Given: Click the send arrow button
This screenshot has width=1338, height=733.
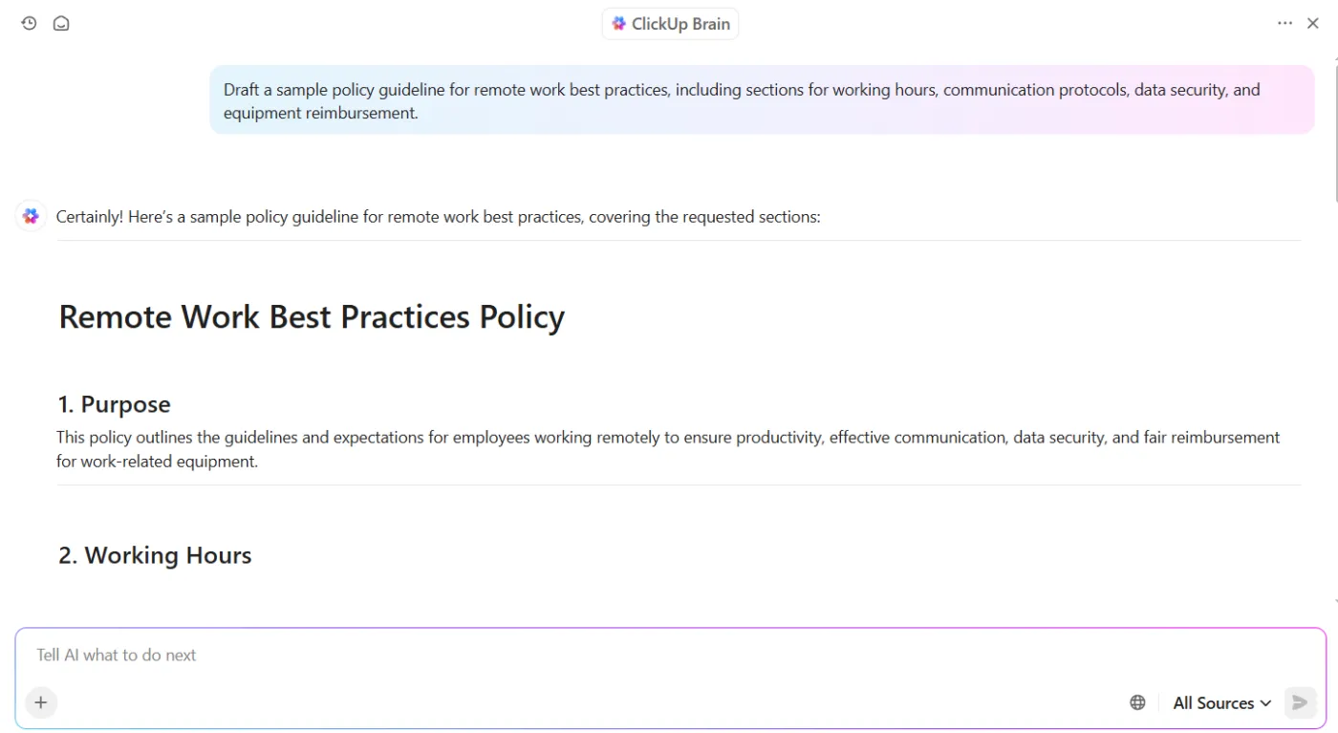Looking at the screenshot, I should [1300, 702].
